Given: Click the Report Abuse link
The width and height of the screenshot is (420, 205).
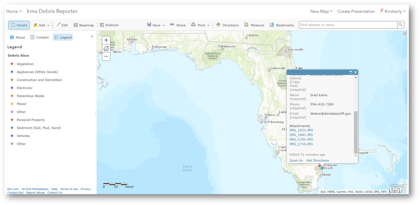Looking at the screenshot, I should point(35,193).
